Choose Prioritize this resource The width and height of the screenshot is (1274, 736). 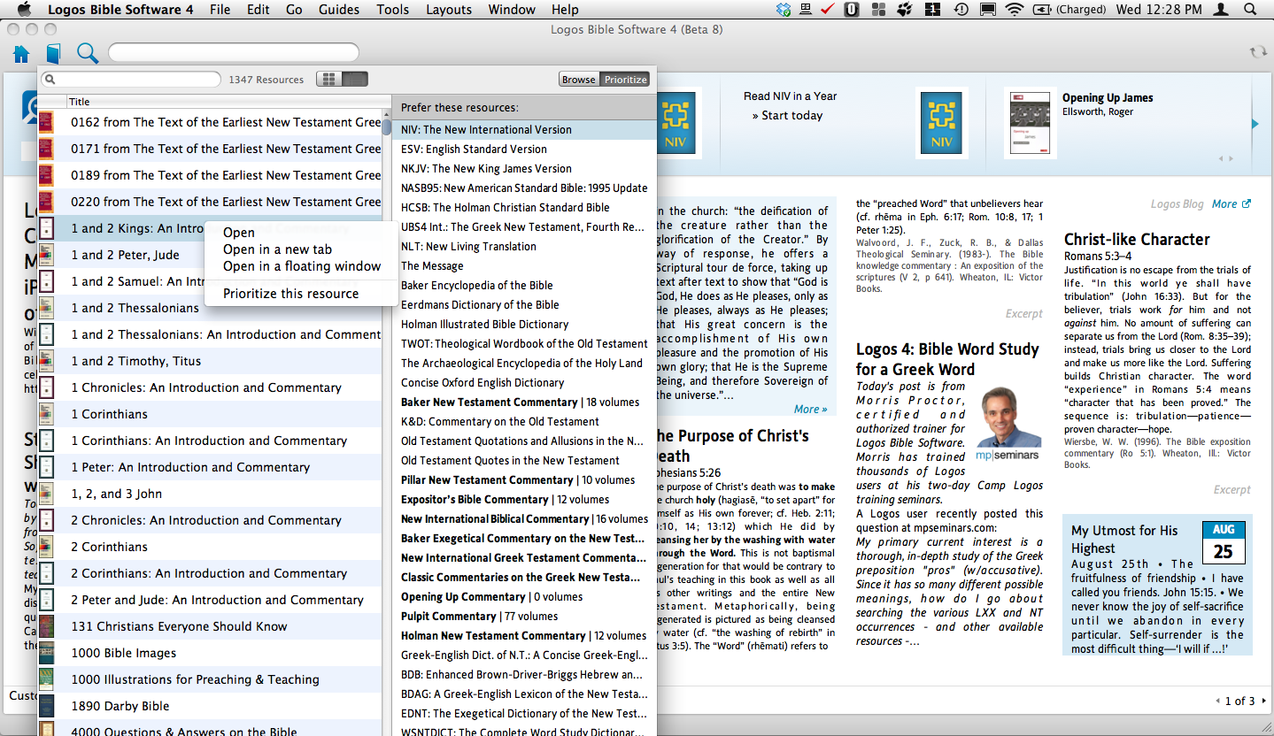click(x=301, y=294)
